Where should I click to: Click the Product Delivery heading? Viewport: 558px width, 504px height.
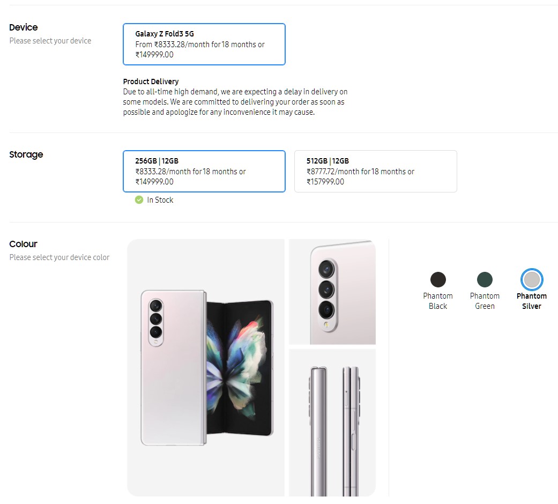(151, 81)
